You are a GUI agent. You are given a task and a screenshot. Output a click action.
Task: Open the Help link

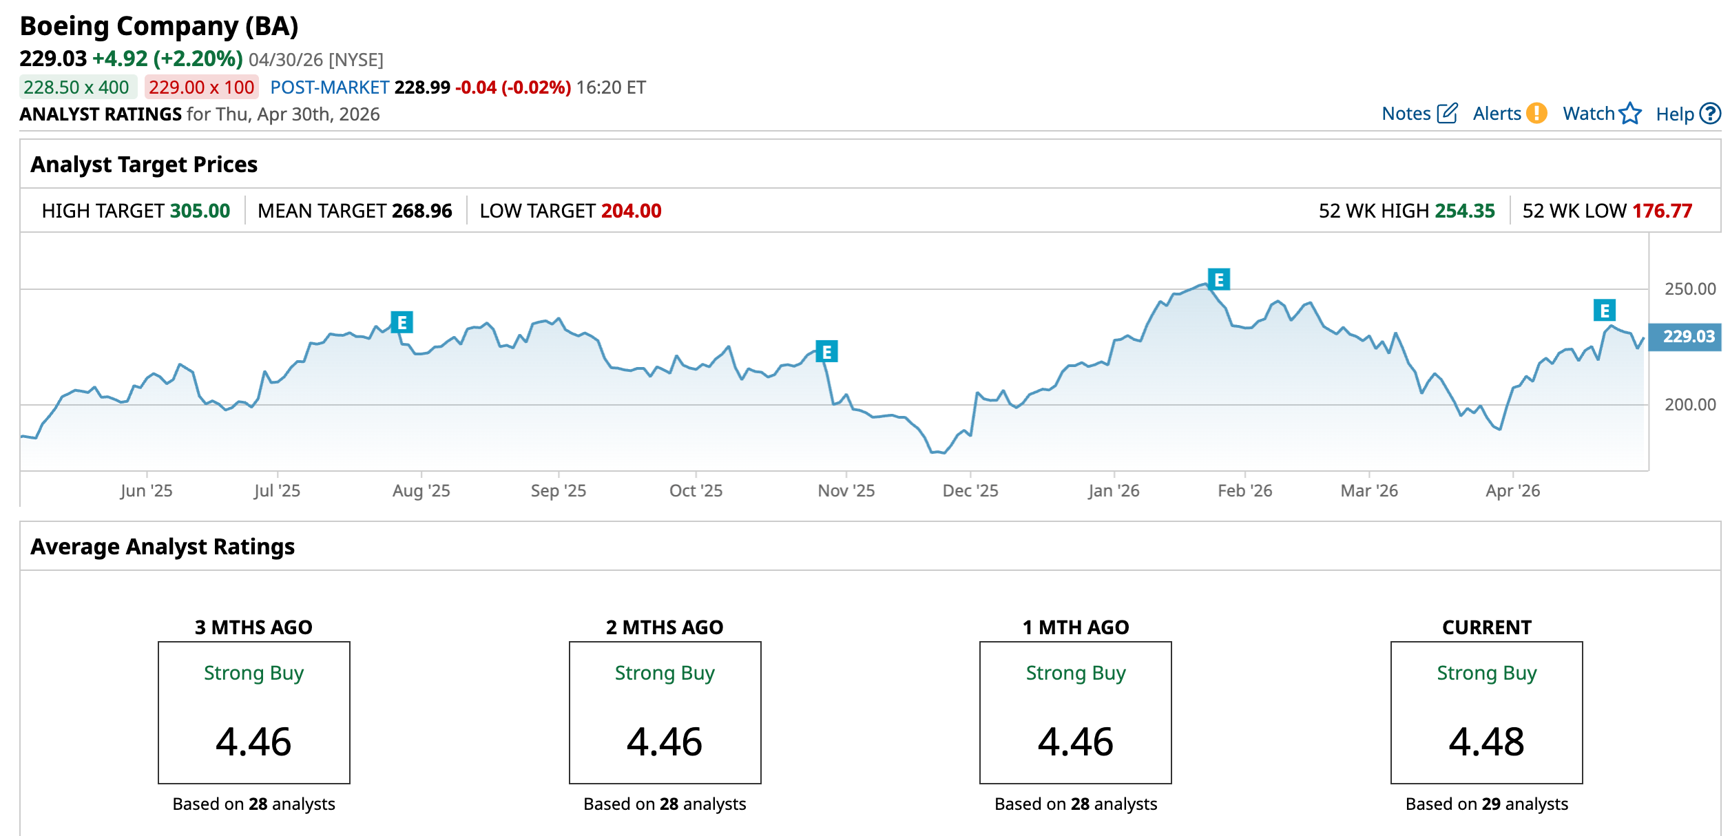[1674, 114]
